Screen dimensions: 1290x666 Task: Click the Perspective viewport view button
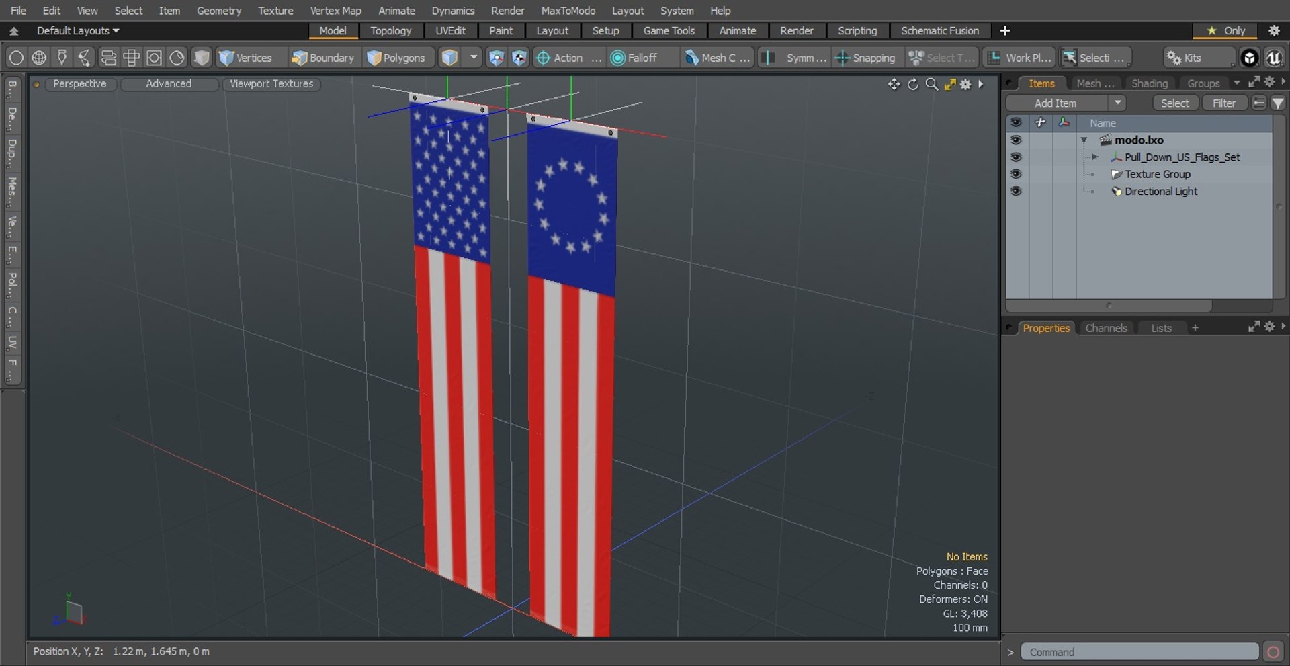[x=79, y=83]
